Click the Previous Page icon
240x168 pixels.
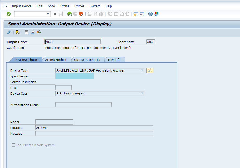116,14
